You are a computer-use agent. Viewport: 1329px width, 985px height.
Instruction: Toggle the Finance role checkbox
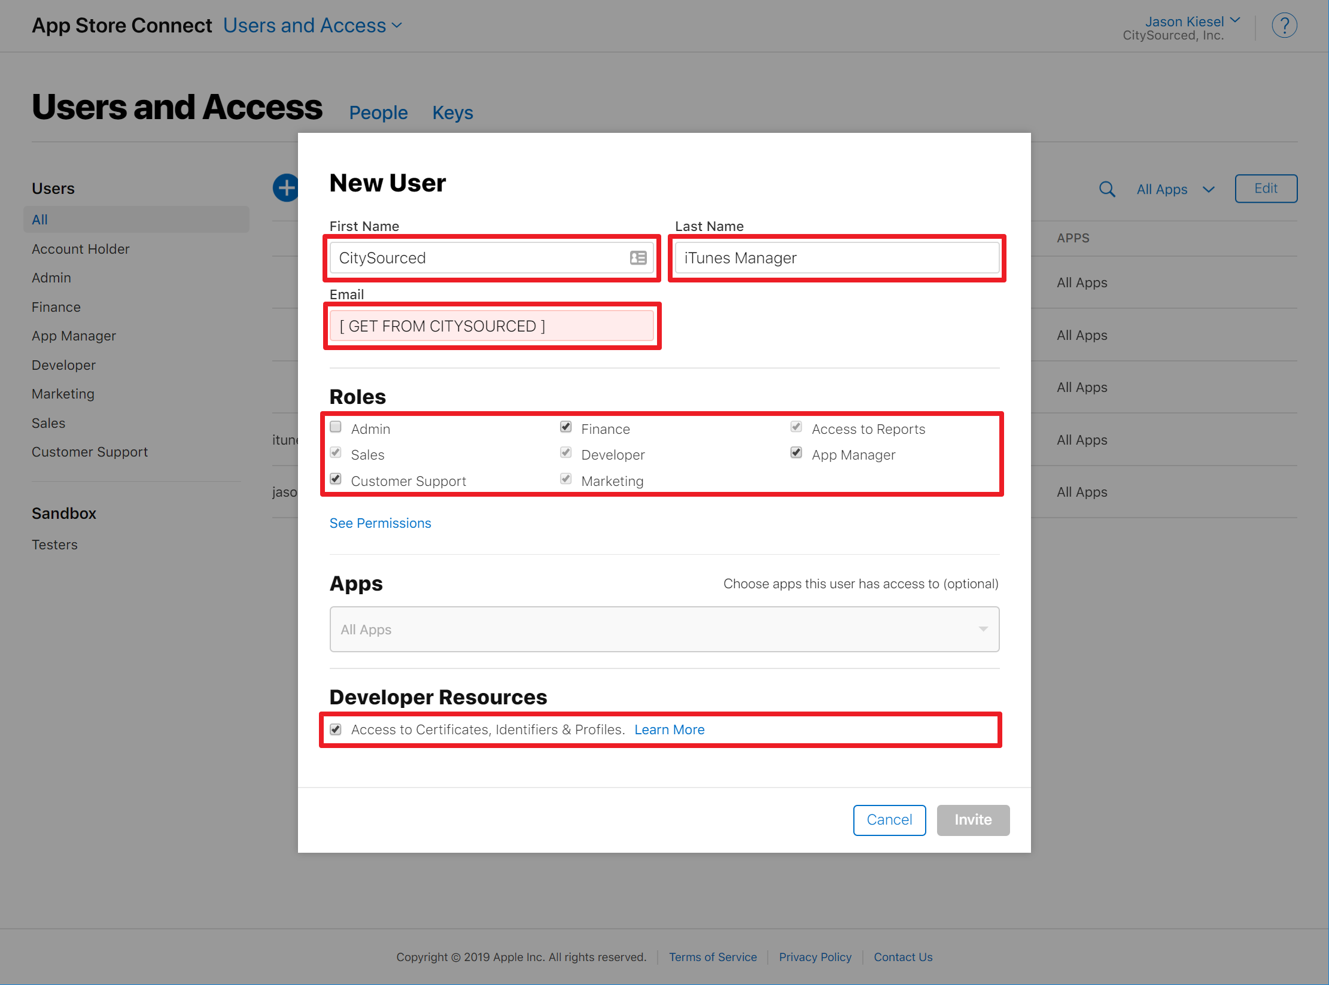pyautogui.click(x=566, y=427)
